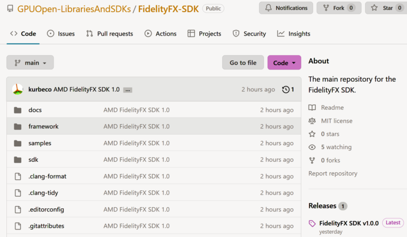Screen dimensions: 407x237
Task: Open the 5 watching link
Action: coord(336,147)
